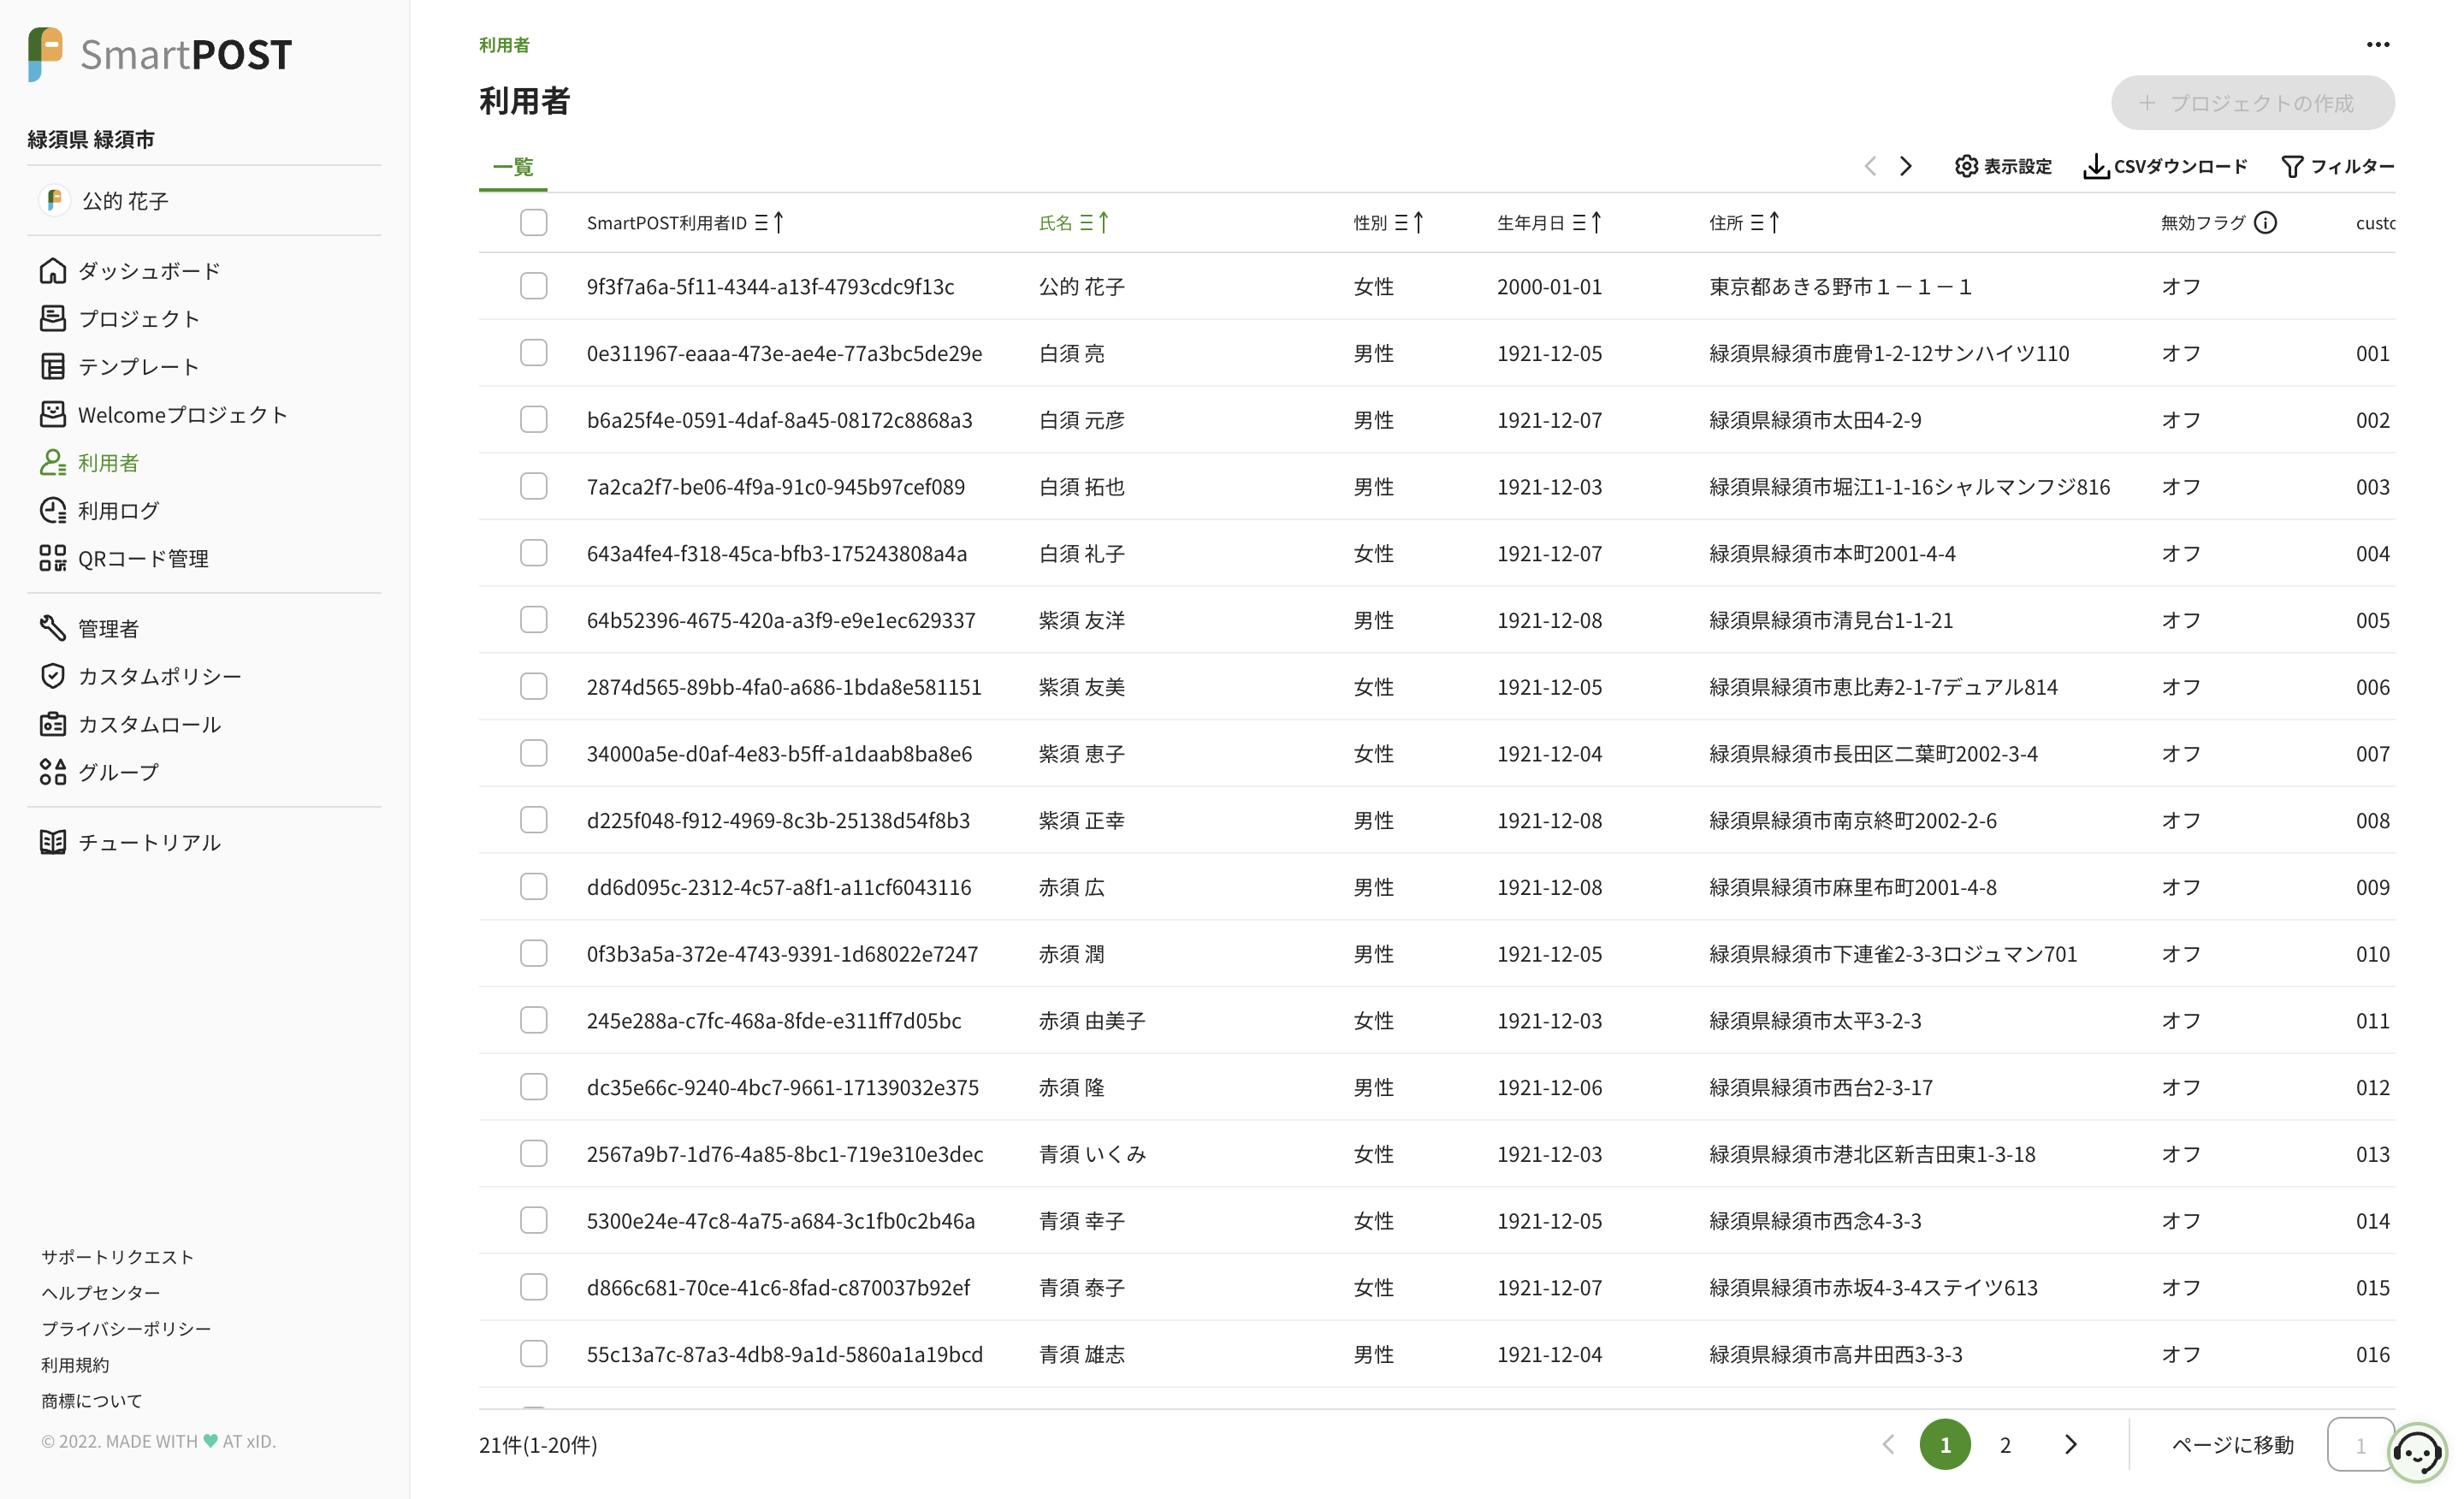
Task: Check the row for 白須 亮
Action: [534, 353]
